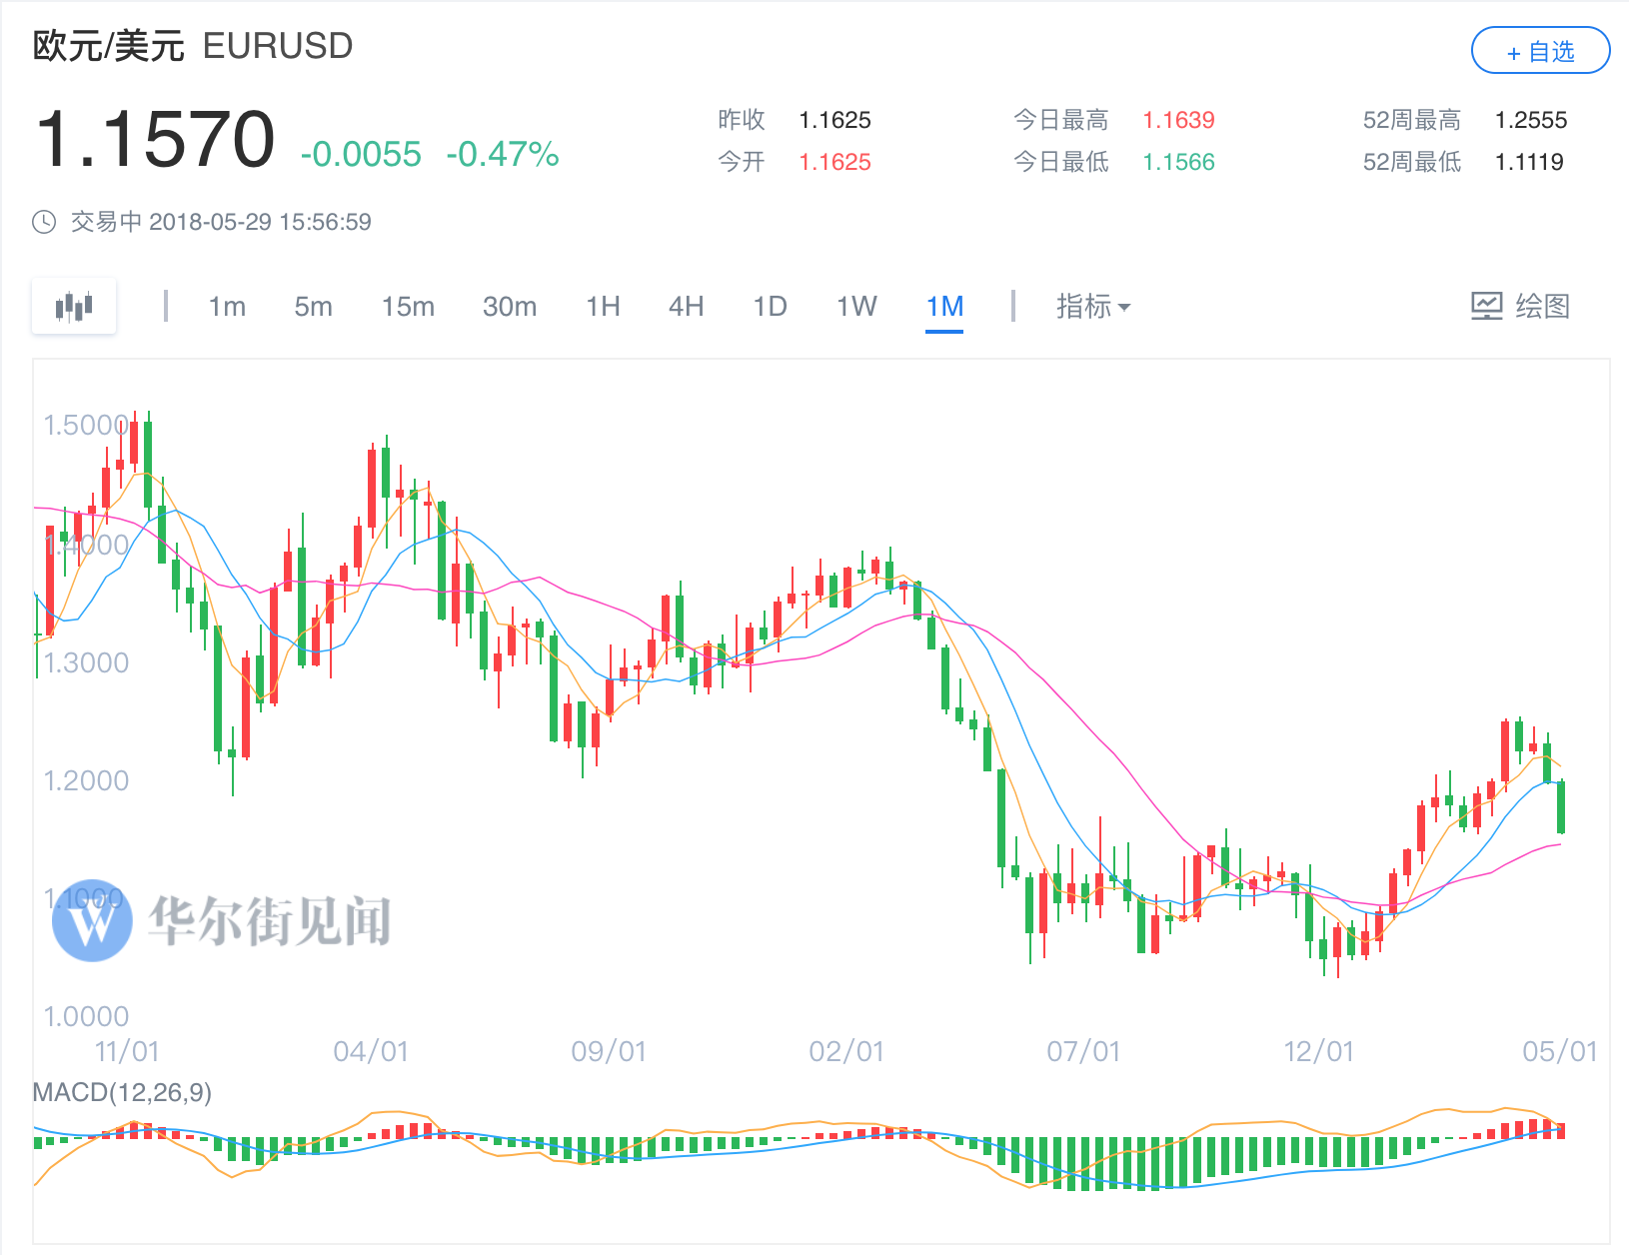Click the 02/01 date axis marker
This screenshot has width=1629, height=1255.
click(x=846, y=1051)
